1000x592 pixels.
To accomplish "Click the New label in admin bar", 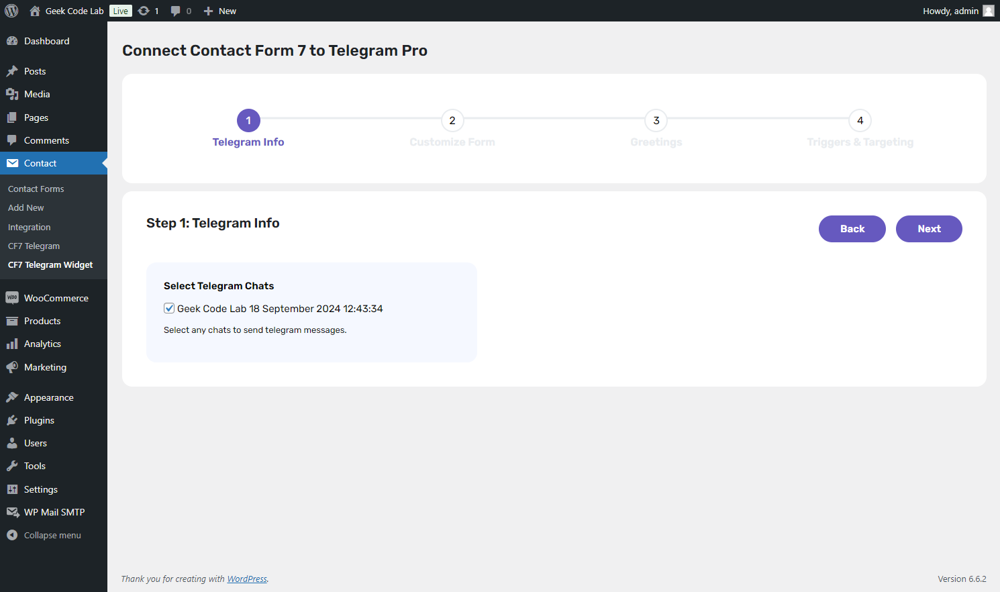I will coord(228,11).
